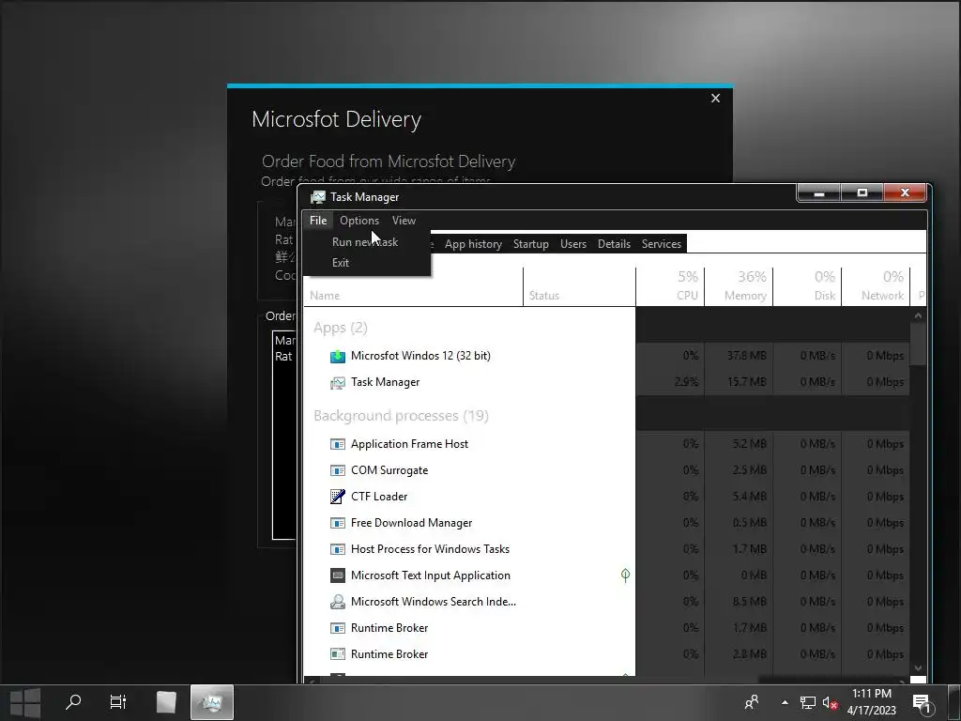Sort by the Network column header
This screenshot has height=721, width=961.
[877, 287]
